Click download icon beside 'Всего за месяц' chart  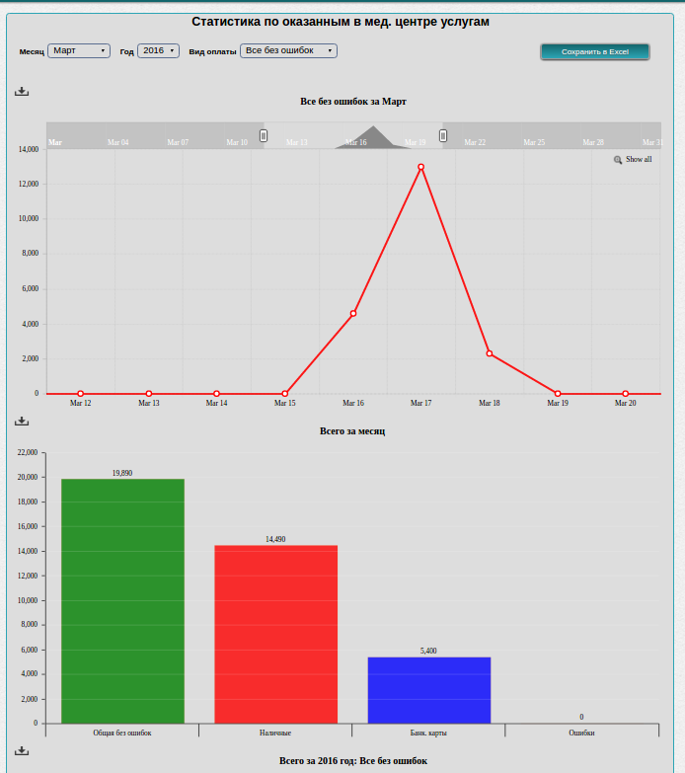[22, 422]
